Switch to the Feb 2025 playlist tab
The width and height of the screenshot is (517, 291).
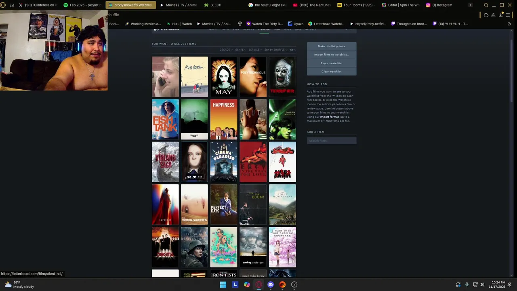(x=82, y=5)
